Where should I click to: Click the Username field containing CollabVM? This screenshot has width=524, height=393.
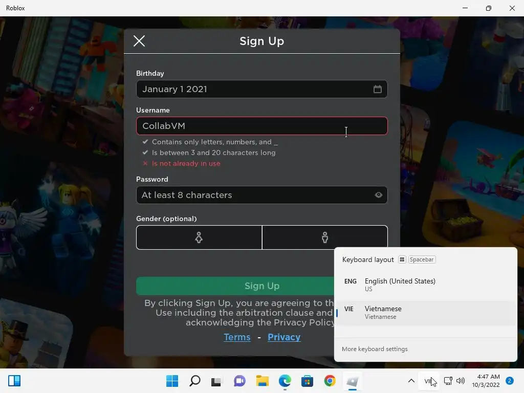(x=261, y=126)
